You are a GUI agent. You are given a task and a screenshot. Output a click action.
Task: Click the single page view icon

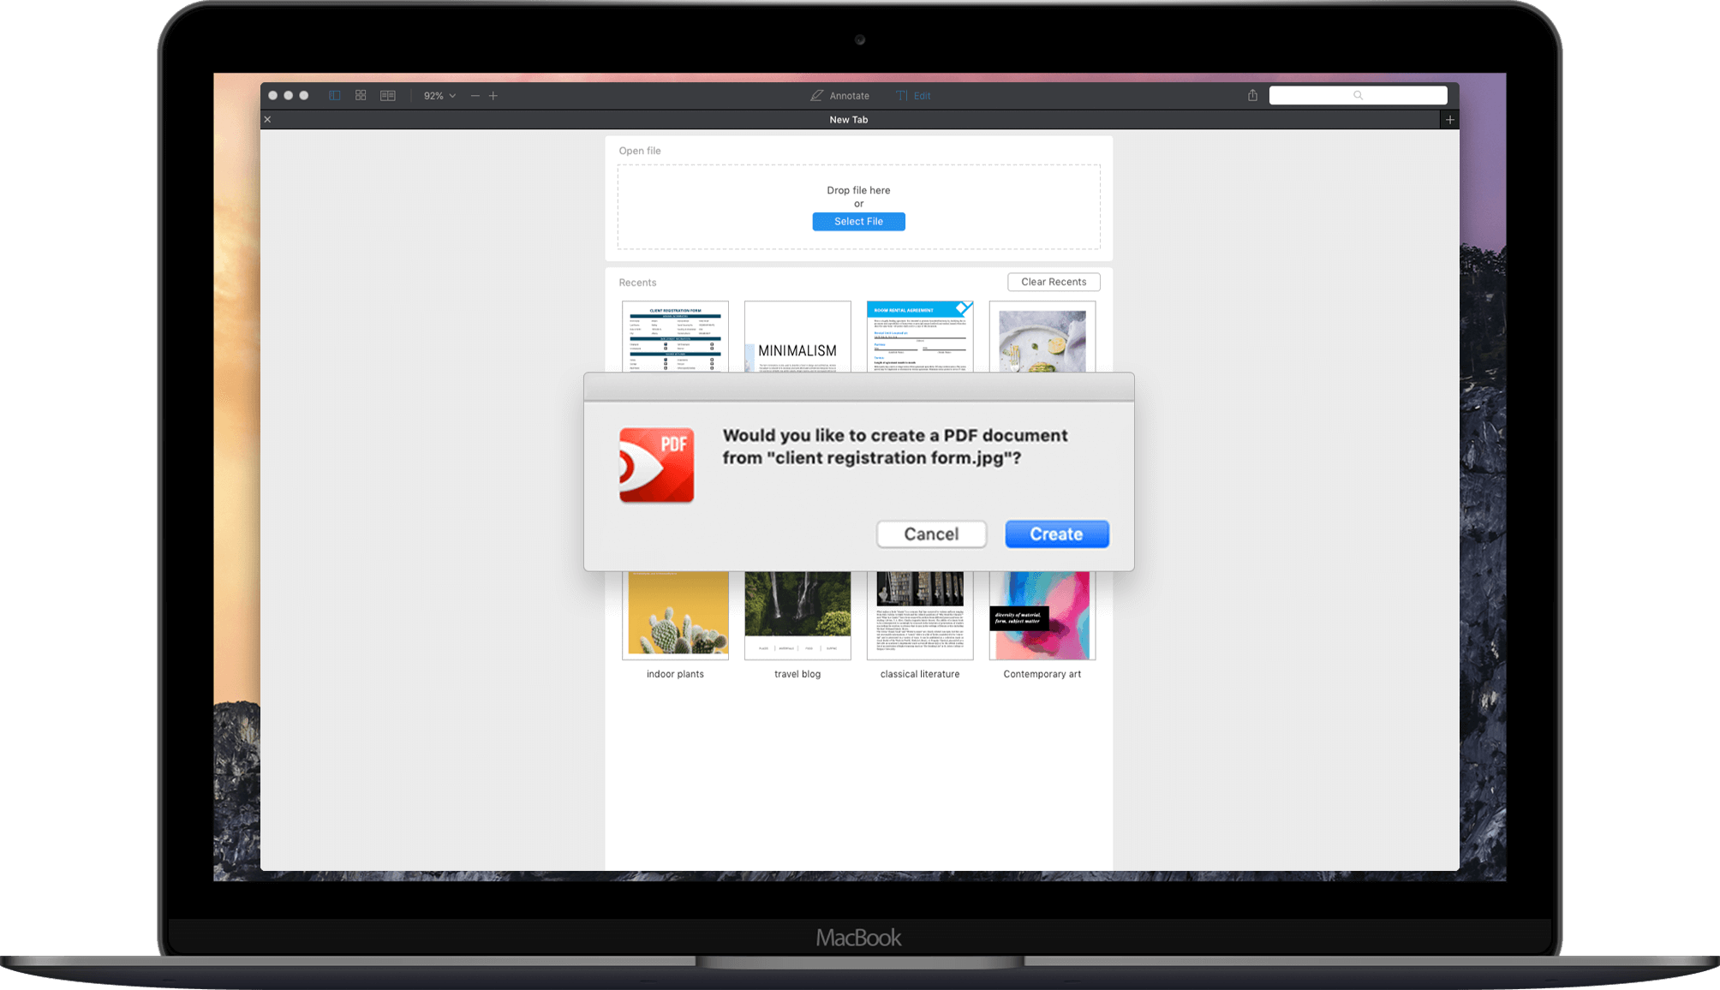click(x=333, y=94)
